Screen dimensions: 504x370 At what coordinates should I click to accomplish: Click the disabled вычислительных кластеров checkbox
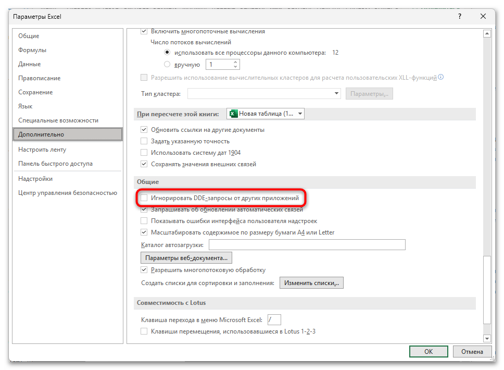point(144,77)
